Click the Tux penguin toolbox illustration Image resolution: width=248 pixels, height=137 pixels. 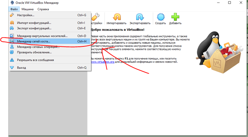click(219, 52)
